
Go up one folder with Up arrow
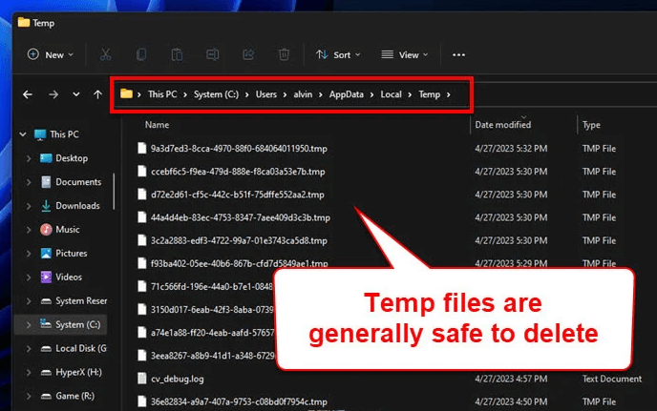[x=97, y=94]
